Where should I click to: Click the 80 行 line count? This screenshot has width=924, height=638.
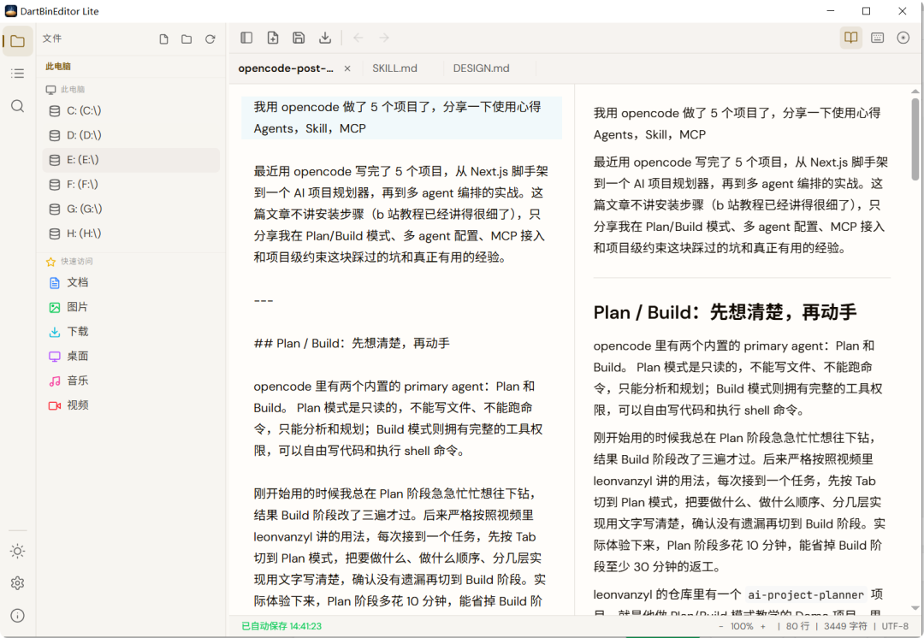tap(798, 626)
